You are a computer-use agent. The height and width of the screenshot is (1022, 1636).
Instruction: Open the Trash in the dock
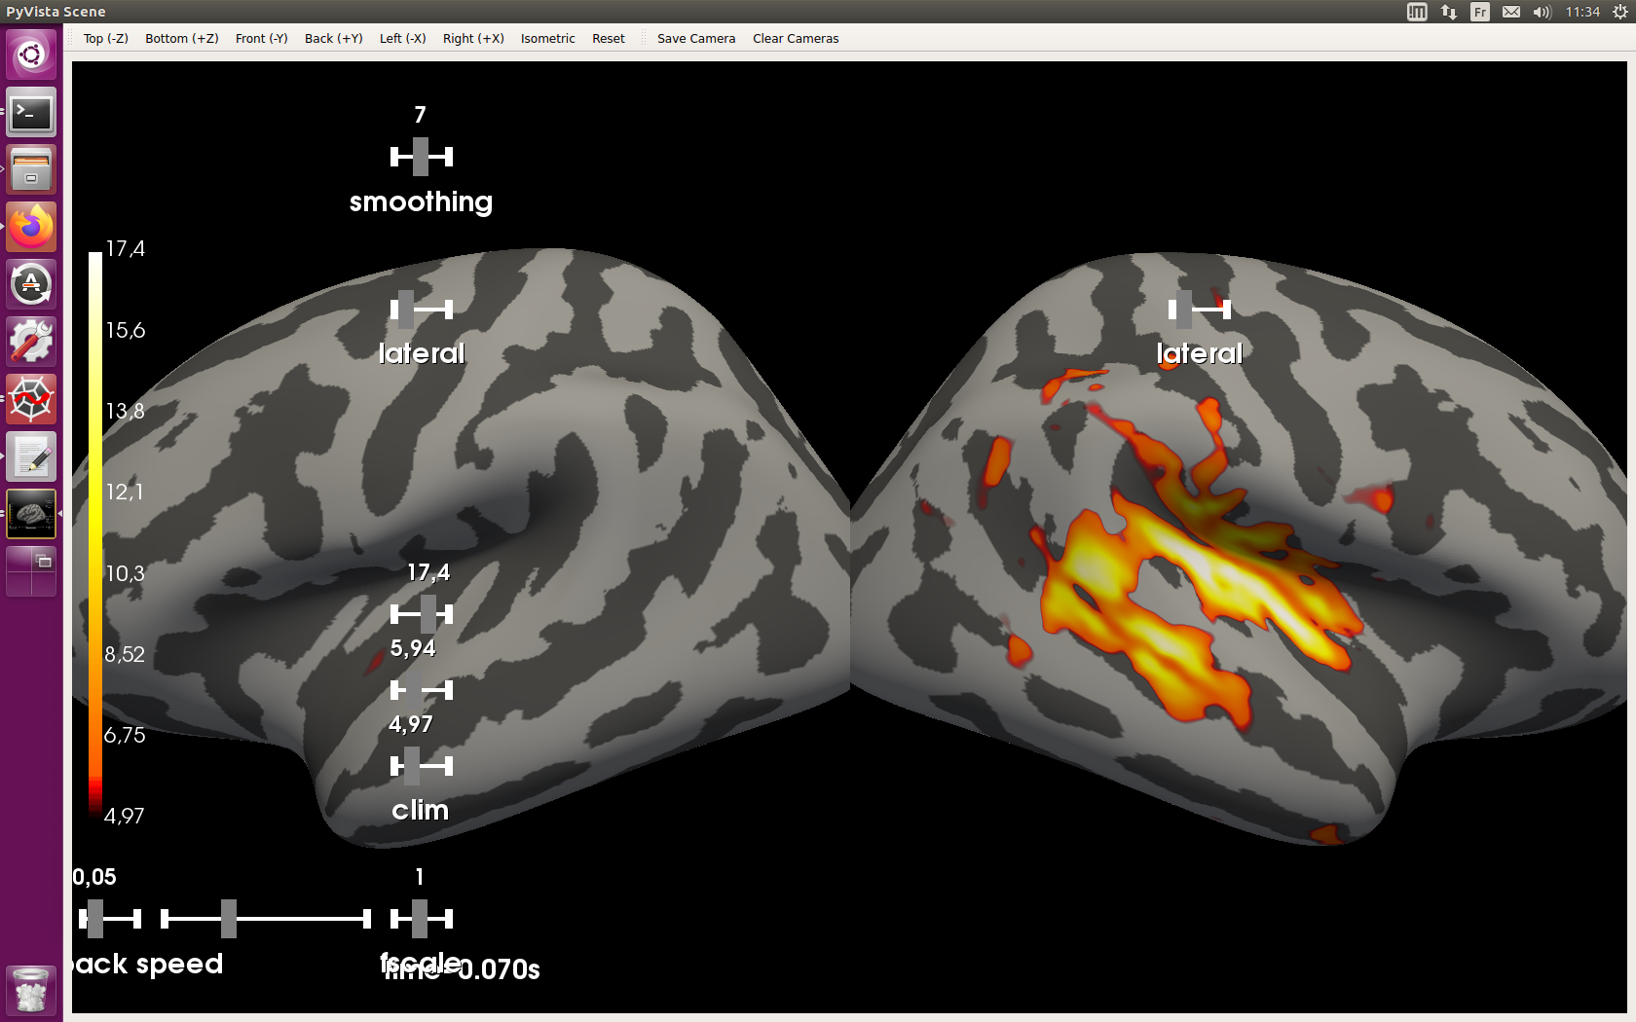[30, 989]
